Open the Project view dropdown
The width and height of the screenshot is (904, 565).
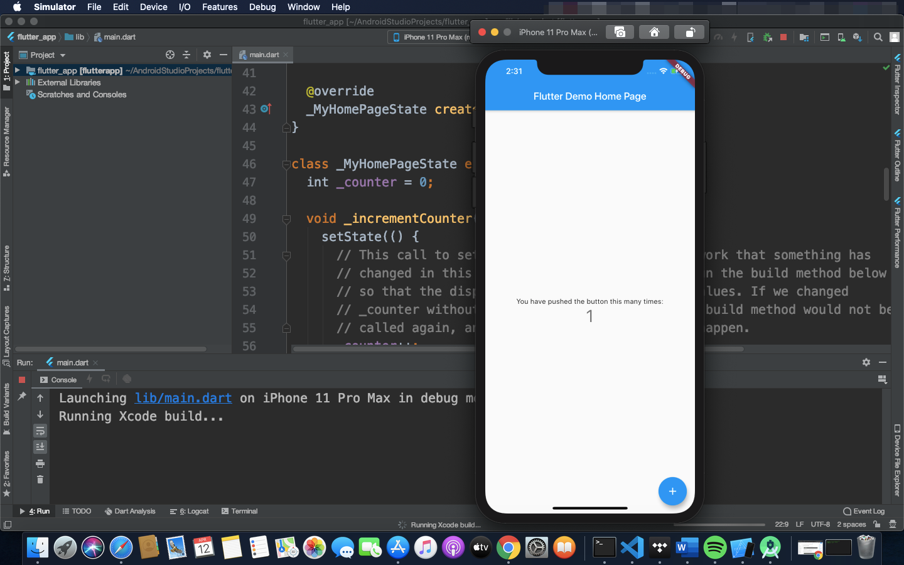click(x=42, y=55)
